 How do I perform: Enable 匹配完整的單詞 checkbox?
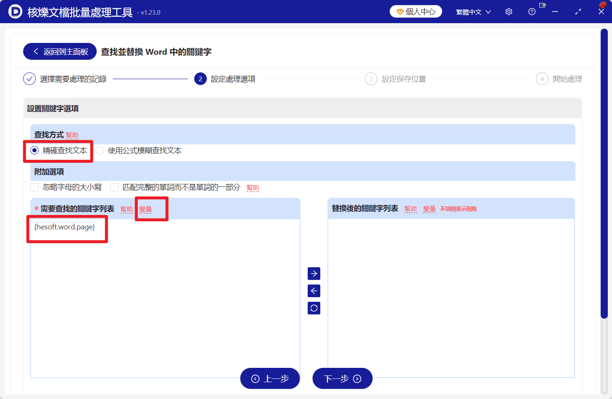[x=114, y=187]
